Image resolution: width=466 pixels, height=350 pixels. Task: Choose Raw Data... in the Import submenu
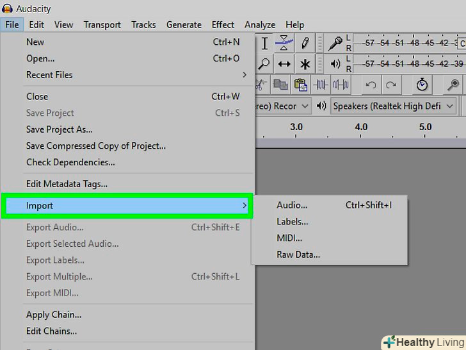click(x=329, y=254)
